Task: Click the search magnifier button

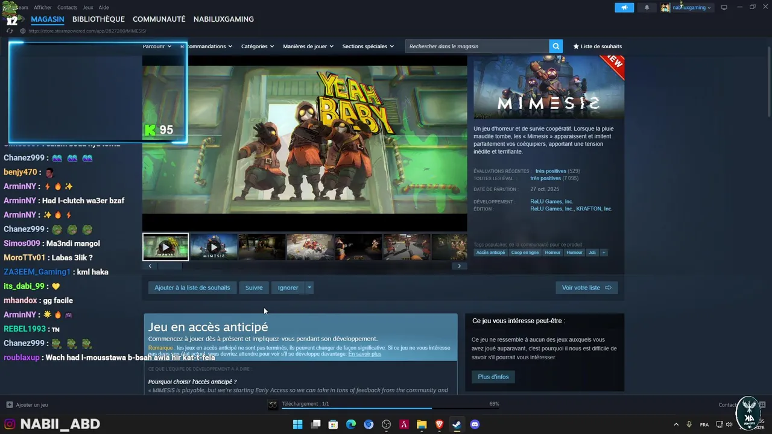Action: click(555, 46)
